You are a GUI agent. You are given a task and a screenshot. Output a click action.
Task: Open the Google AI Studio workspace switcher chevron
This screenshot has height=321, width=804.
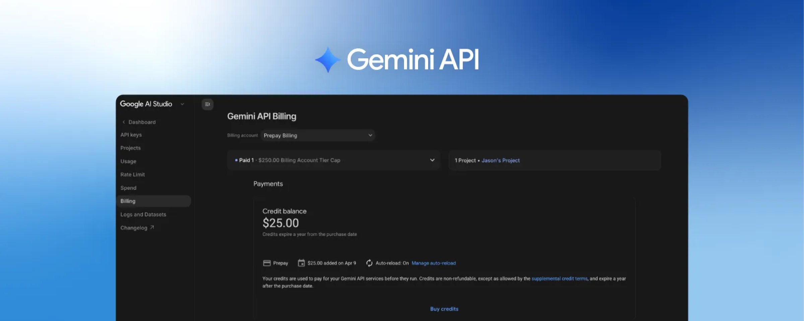pos(182,104)
